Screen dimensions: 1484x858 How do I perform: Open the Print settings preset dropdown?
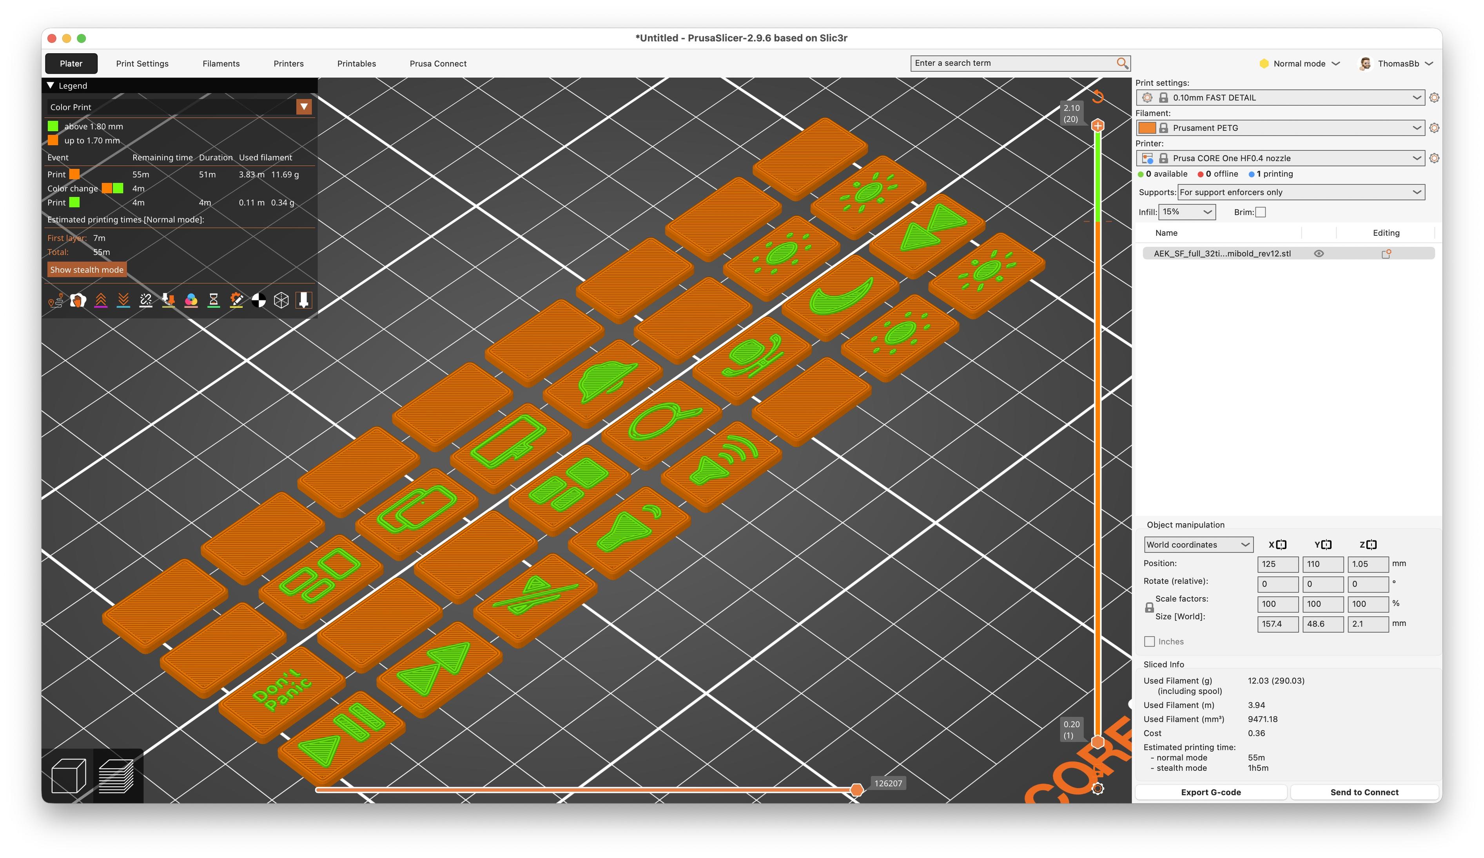tap(1280, 98)
